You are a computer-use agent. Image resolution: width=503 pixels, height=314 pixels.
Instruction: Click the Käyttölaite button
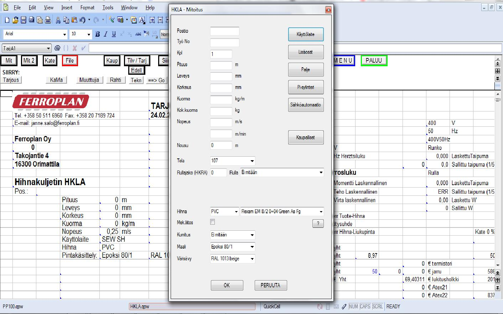[x=306, y=34]
